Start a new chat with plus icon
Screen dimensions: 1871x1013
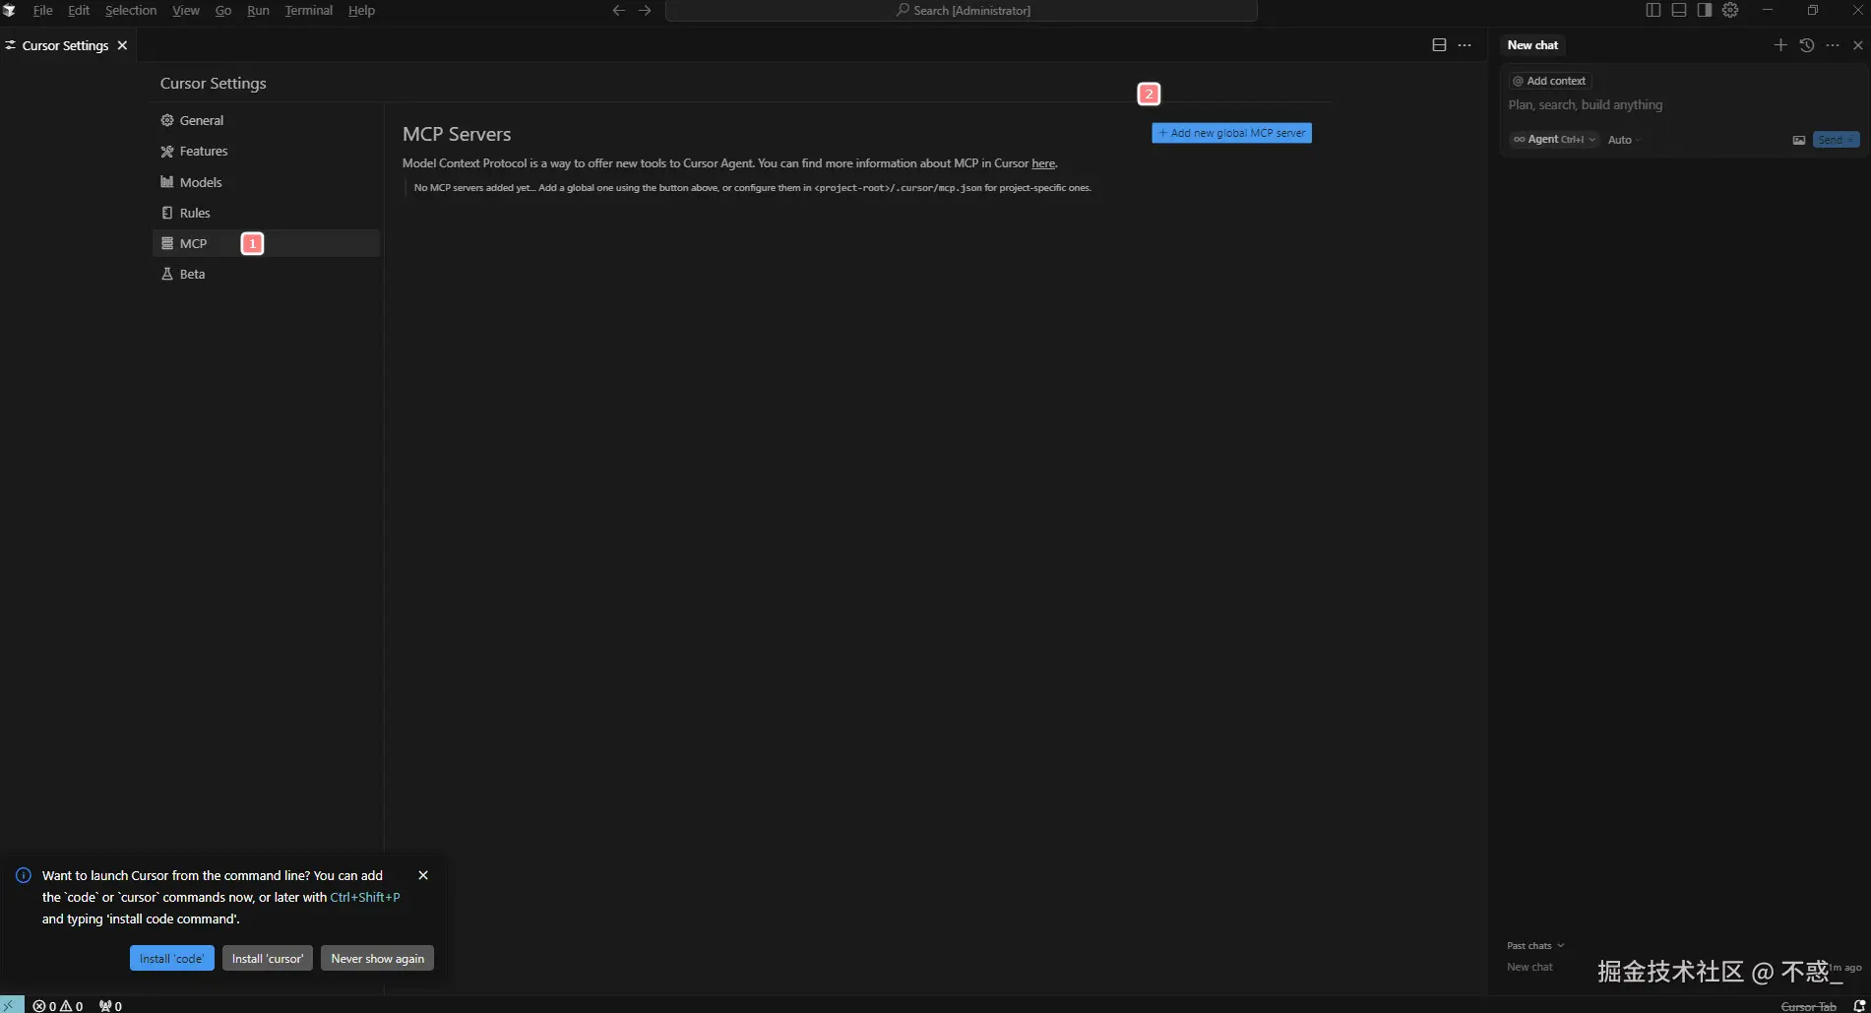click(1780, 45)
